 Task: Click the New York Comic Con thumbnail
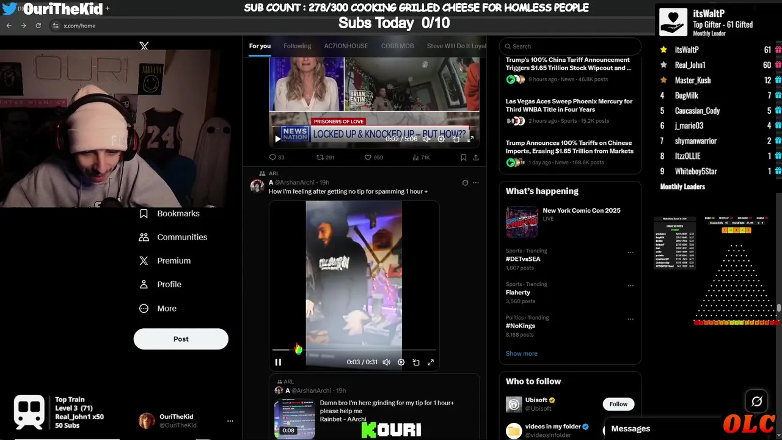[x=522, y=222]
